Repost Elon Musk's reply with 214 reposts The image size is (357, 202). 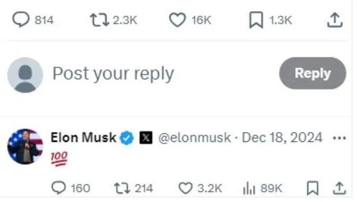coord(122,188)
